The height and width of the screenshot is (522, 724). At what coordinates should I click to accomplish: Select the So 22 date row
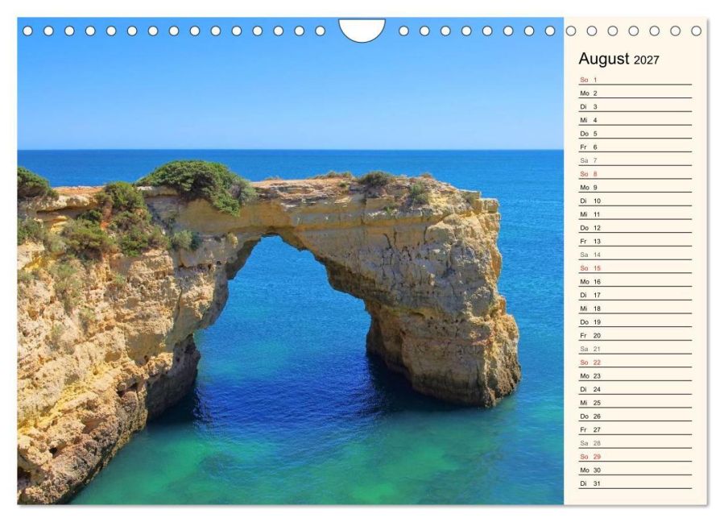635,362
